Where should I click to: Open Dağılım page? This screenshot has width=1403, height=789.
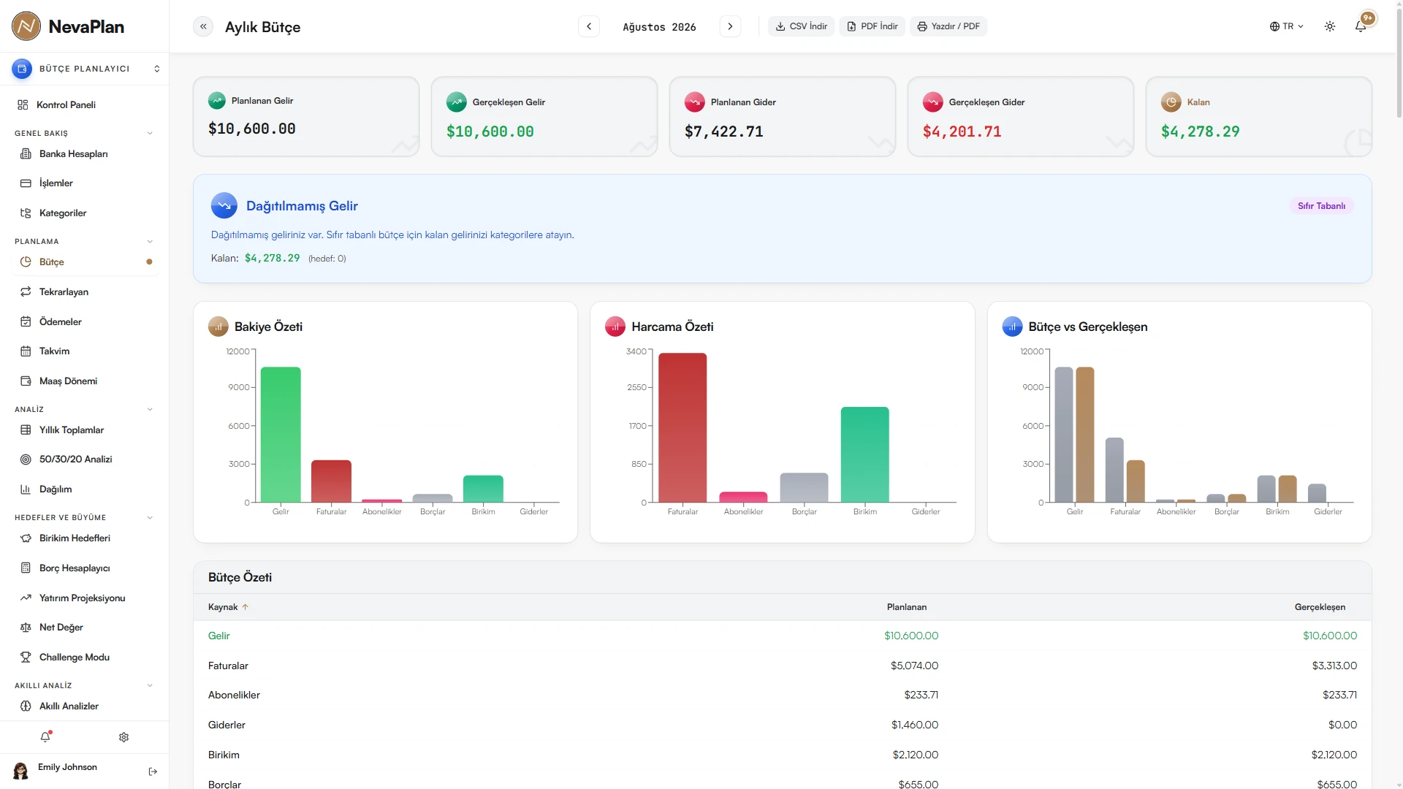(x=85, y=489)
